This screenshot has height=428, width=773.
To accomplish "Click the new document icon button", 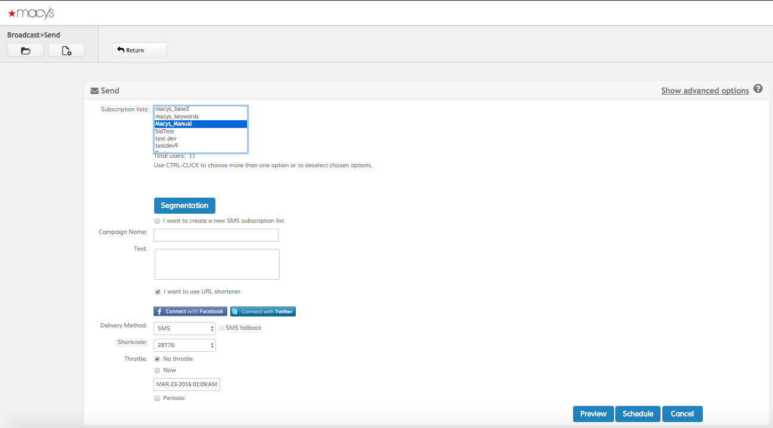I will coord(67,51).
